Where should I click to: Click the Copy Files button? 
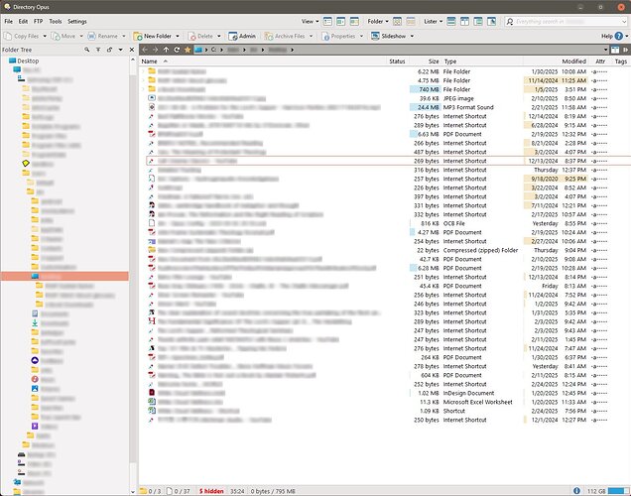(x=21, y=36)
